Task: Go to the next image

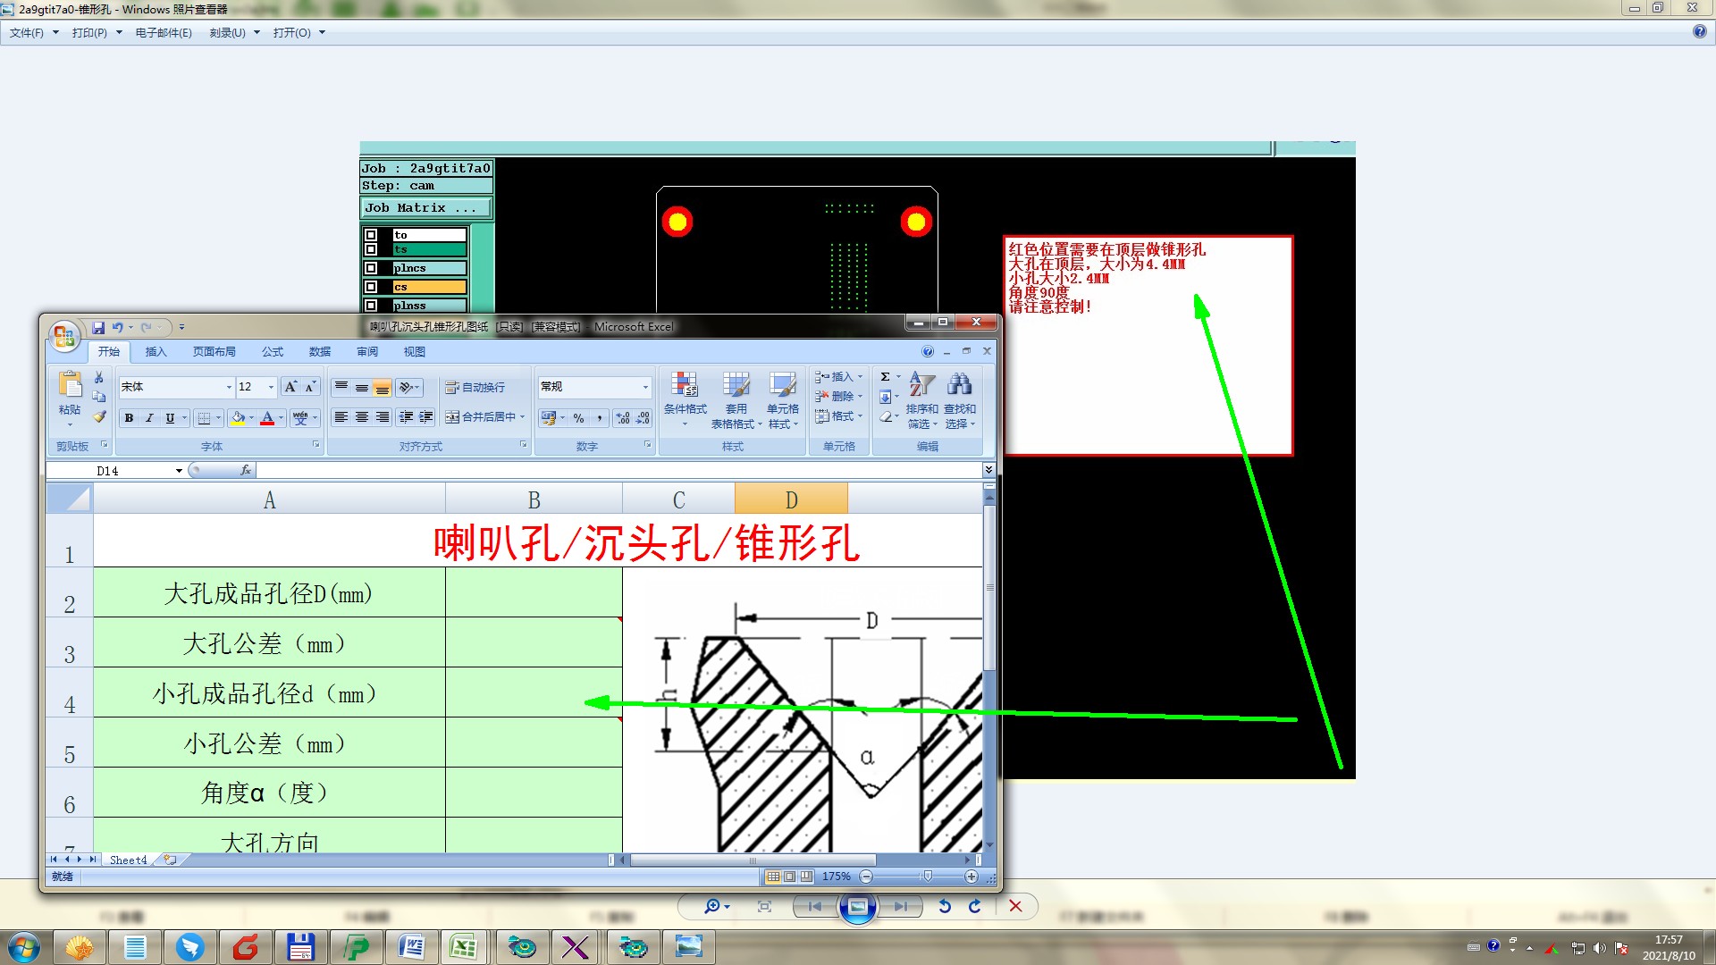Action: click(900, 906)
